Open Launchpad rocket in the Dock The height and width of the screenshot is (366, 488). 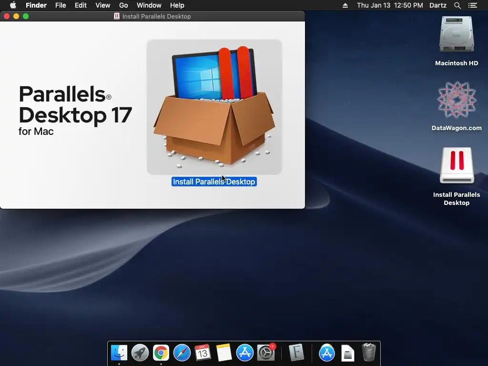point(140,353)
